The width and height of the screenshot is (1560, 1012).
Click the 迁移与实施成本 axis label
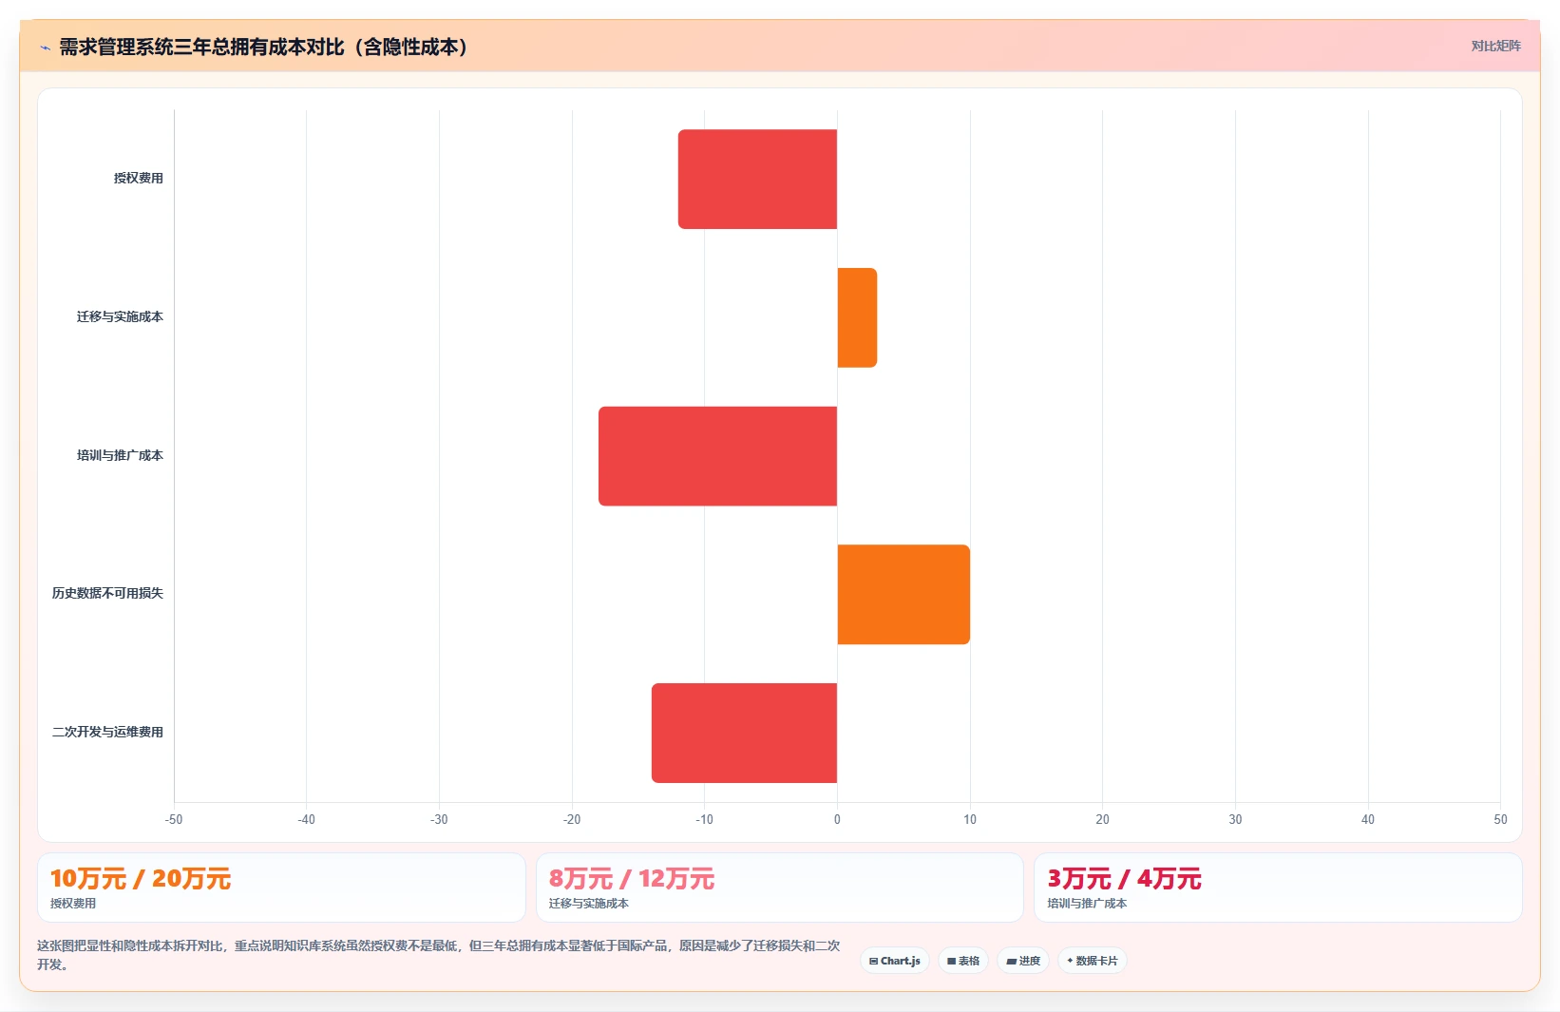pos(120,316)
